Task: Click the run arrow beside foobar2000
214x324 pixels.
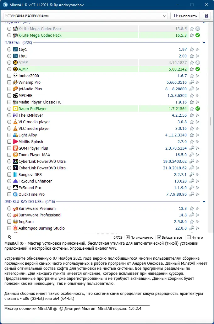Action: [x=197, y=76]
